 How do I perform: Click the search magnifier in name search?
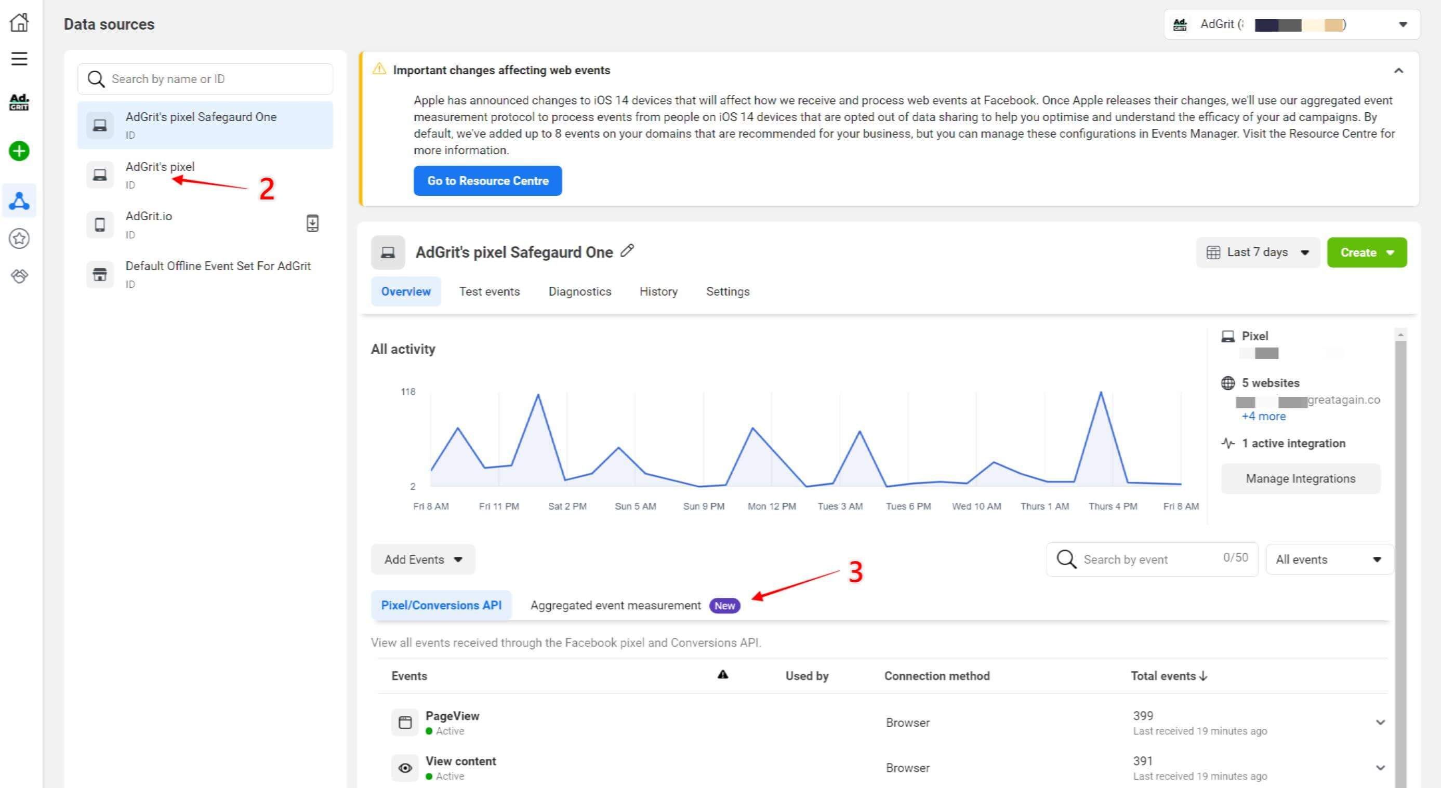click(x=96, y=79)
